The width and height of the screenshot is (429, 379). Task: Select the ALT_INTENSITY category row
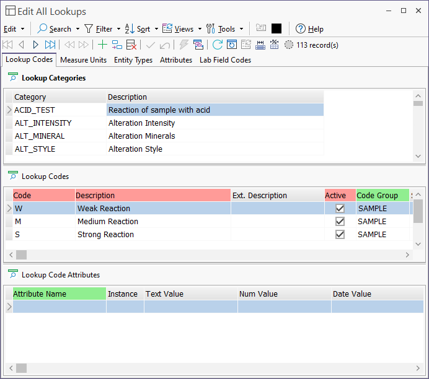(164, 123)
